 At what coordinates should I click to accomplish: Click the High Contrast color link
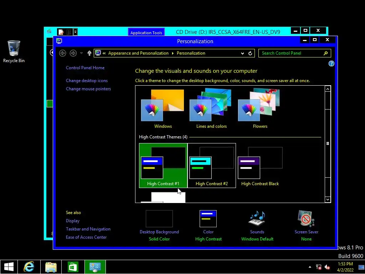pos(208,239)
